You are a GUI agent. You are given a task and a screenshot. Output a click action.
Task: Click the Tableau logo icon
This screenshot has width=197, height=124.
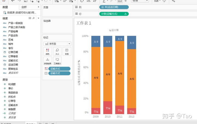coord(4,1)
